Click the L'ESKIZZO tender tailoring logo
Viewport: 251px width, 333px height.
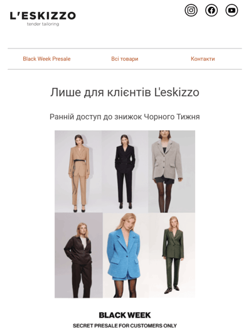(43, 19)
